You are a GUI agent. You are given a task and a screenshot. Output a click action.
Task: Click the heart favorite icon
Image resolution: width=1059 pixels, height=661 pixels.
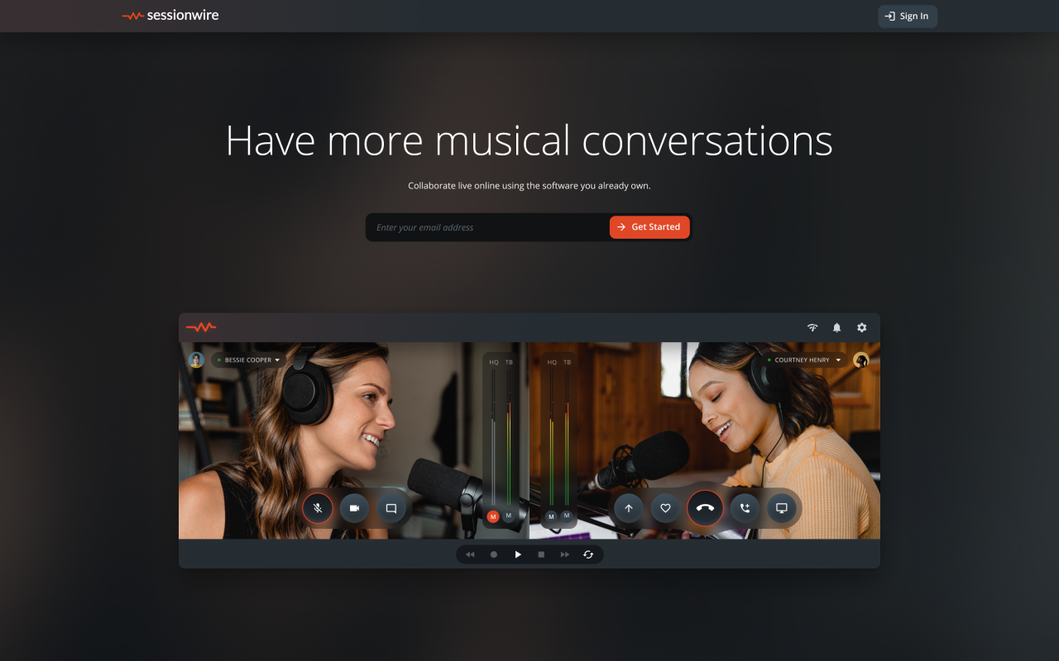[665, 508]
